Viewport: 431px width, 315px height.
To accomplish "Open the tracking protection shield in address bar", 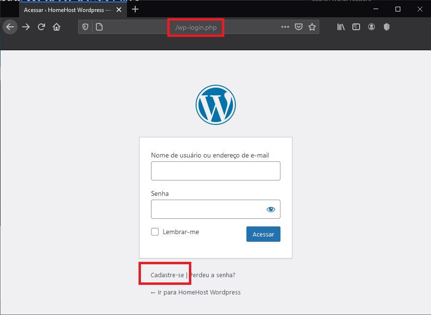I will click(85, 27).
